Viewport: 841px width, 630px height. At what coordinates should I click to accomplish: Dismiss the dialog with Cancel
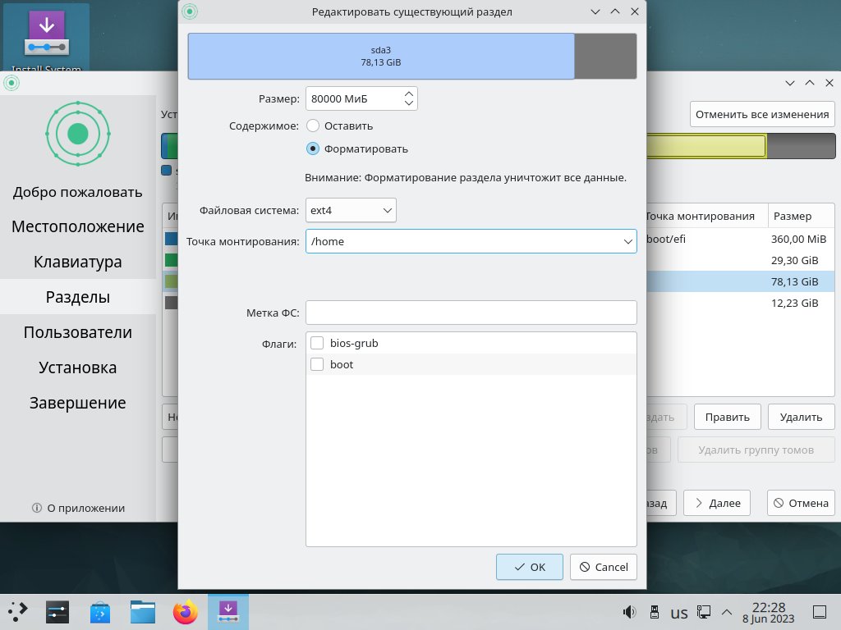coord(604,567)
